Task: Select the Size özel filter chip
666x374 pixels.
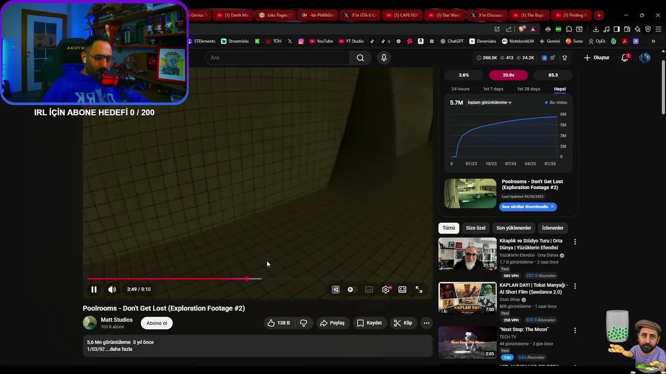Action: [x=476, y=228]
